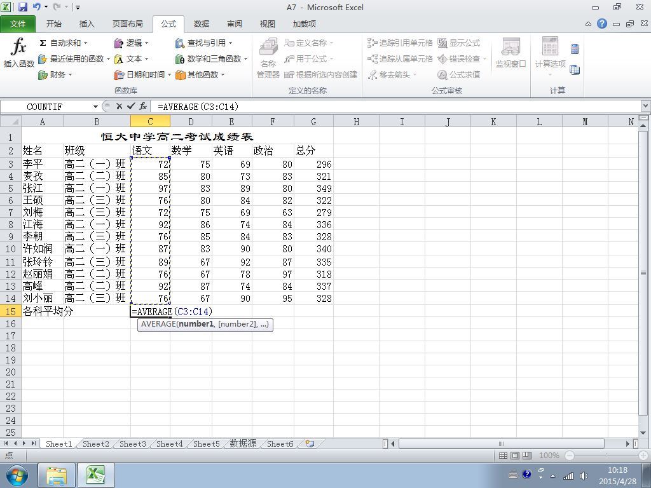651x488 pixels.
Task: Open More Functions (其他函数) menu
Action: [200, 75]
